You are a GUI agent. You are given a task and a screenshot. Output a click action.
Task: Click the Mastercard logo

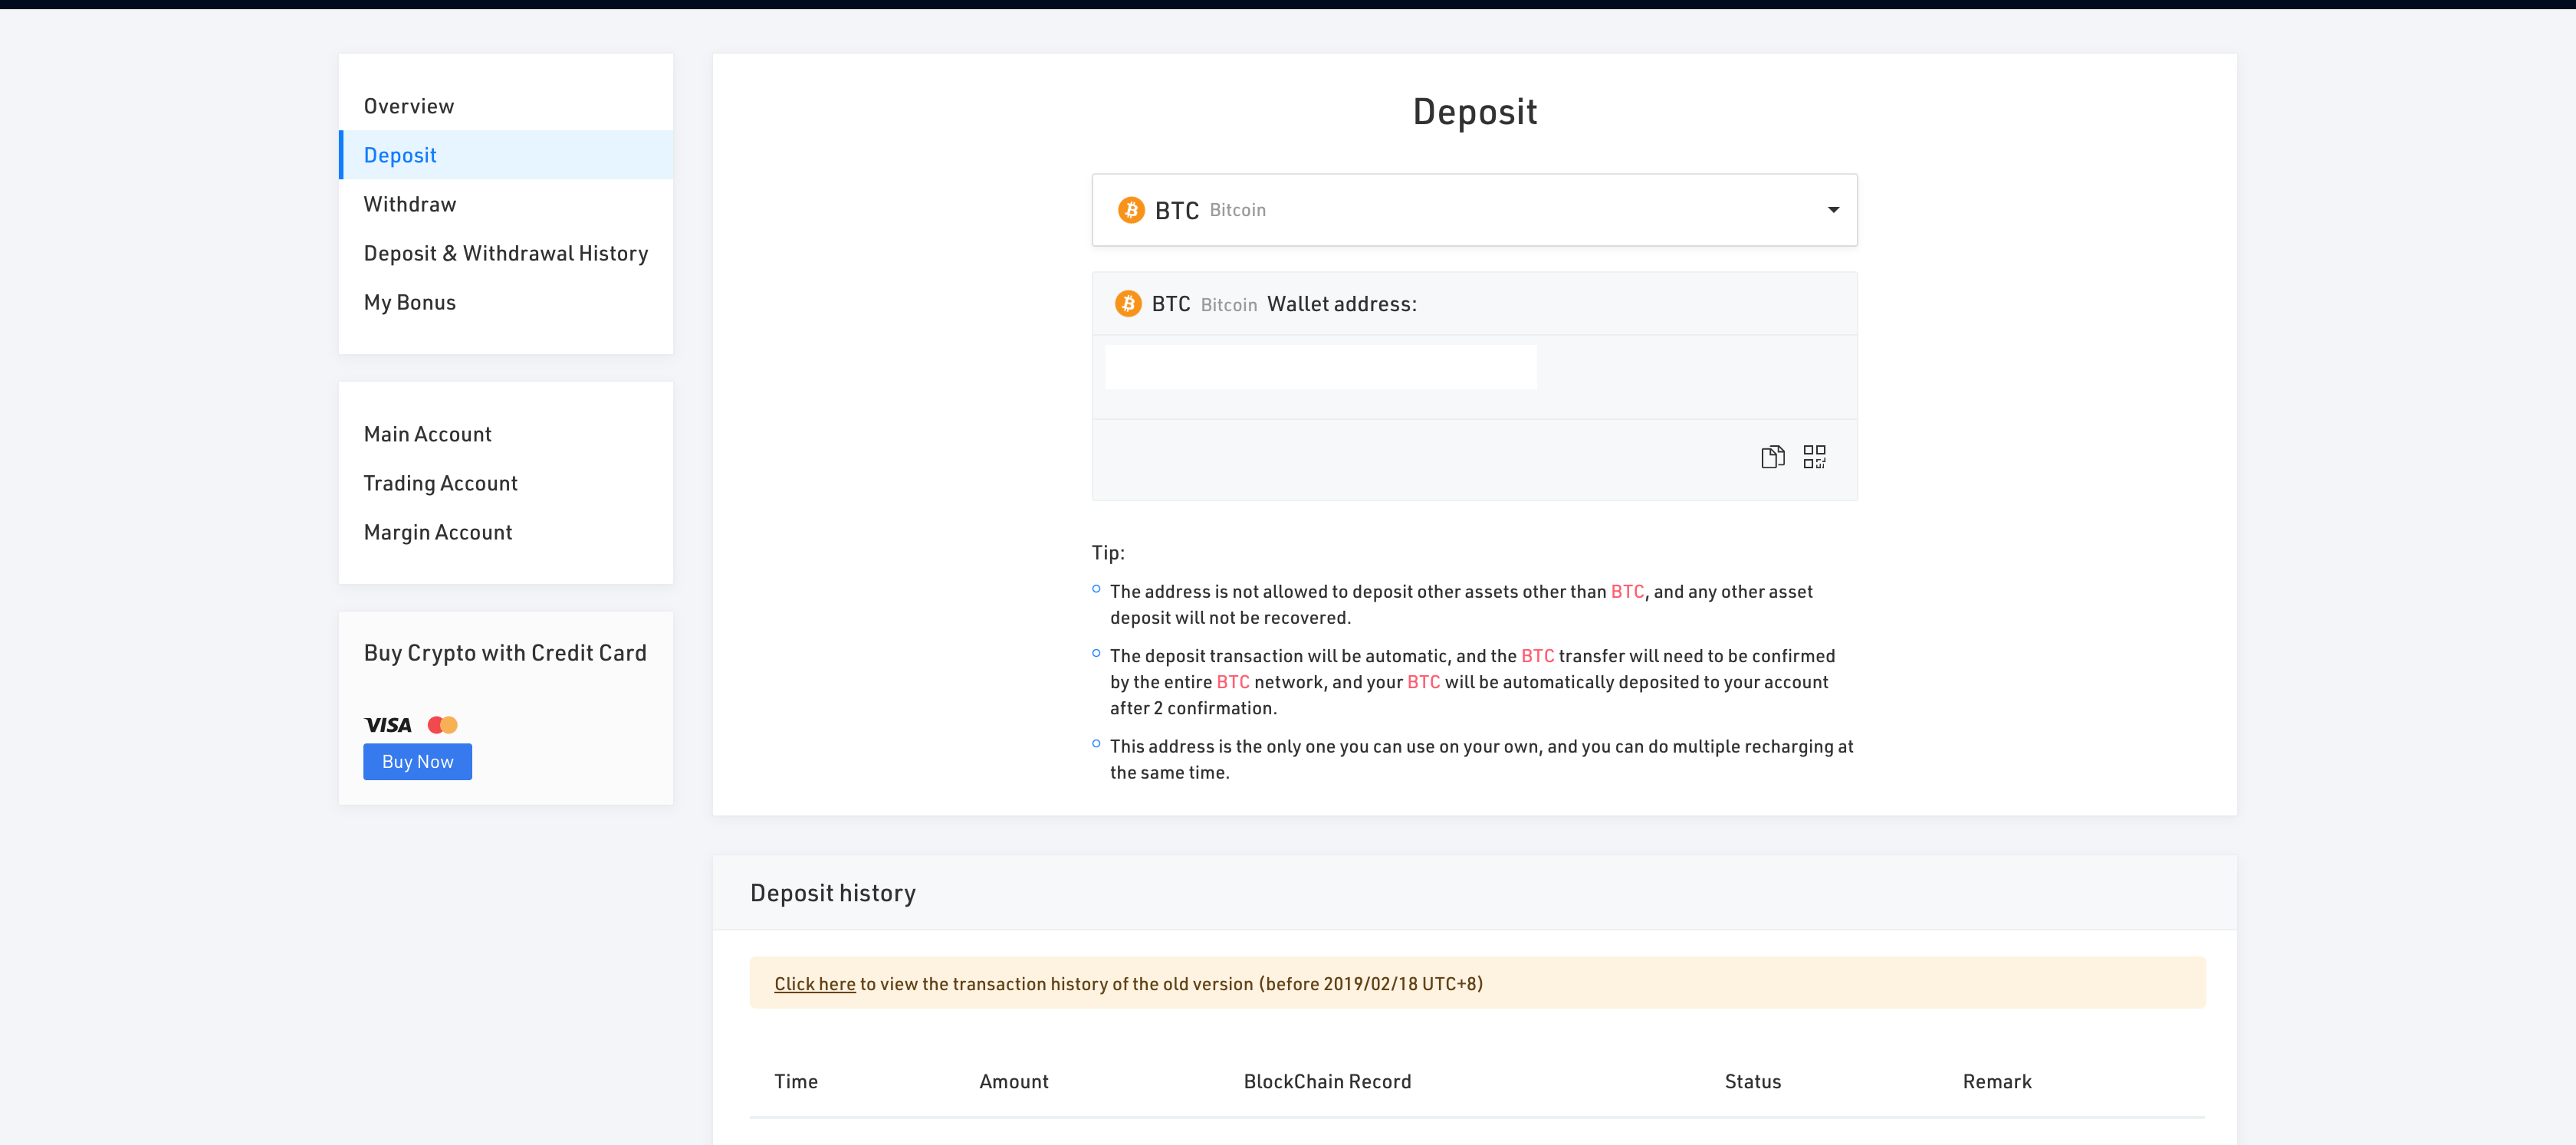[442, 725]
